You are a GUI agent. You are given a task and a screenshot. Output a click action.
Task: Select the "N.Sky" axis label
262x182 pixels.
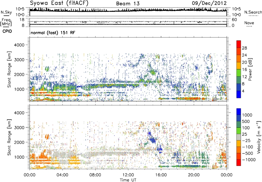[x=6, y=12]
